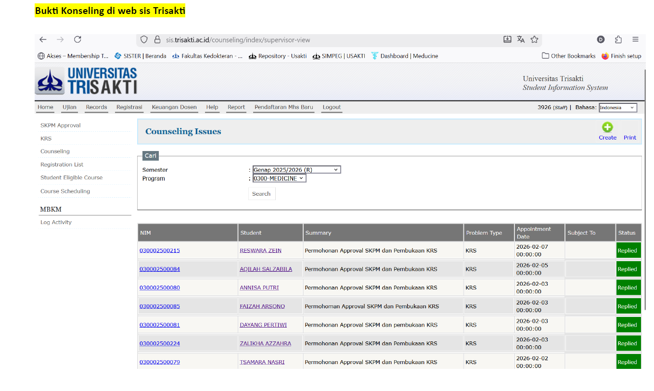Click the green Create plus icon
This screenshot has width=654, height=391.
(x=607, y=127)
